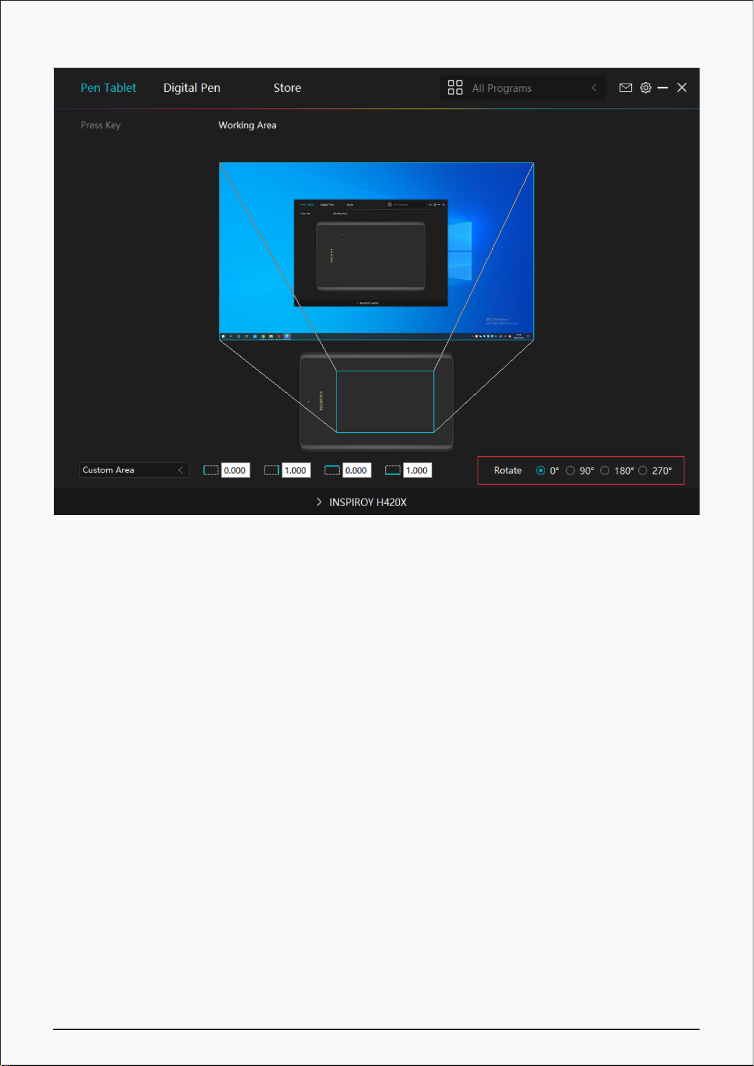The height and width of the screenshot is (1066, 754).
Task: Select the Press Key sub-tab
Action: 101,125
